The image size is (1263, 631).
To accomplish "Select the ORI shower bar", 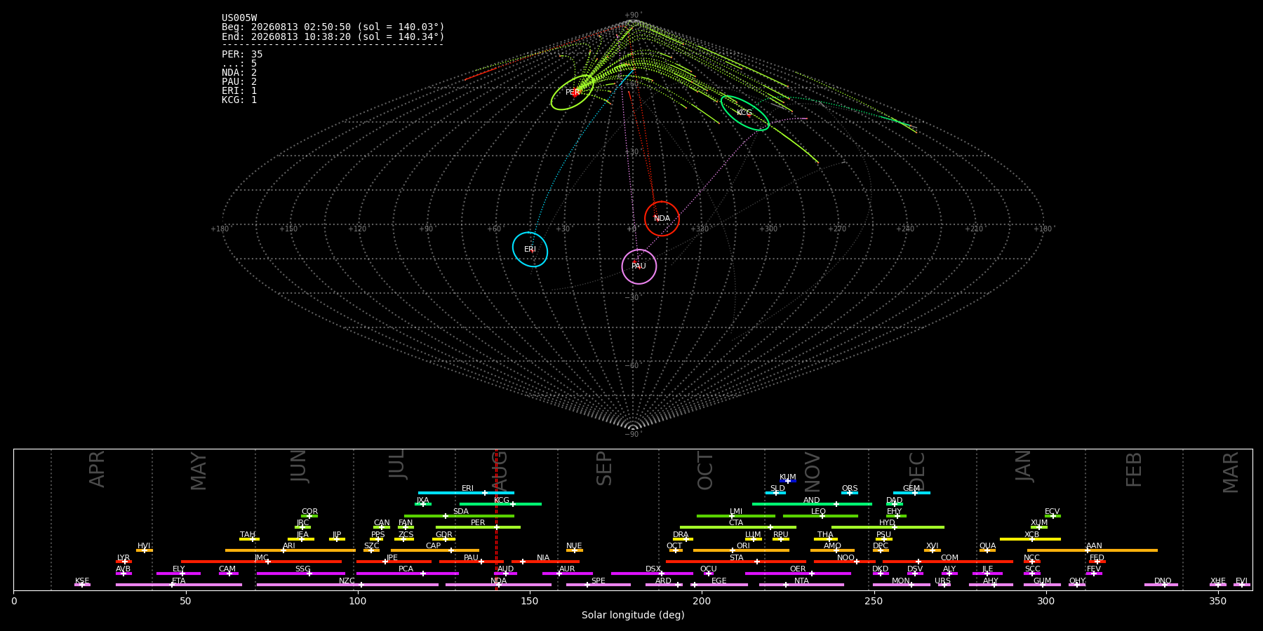I will 741,550.
